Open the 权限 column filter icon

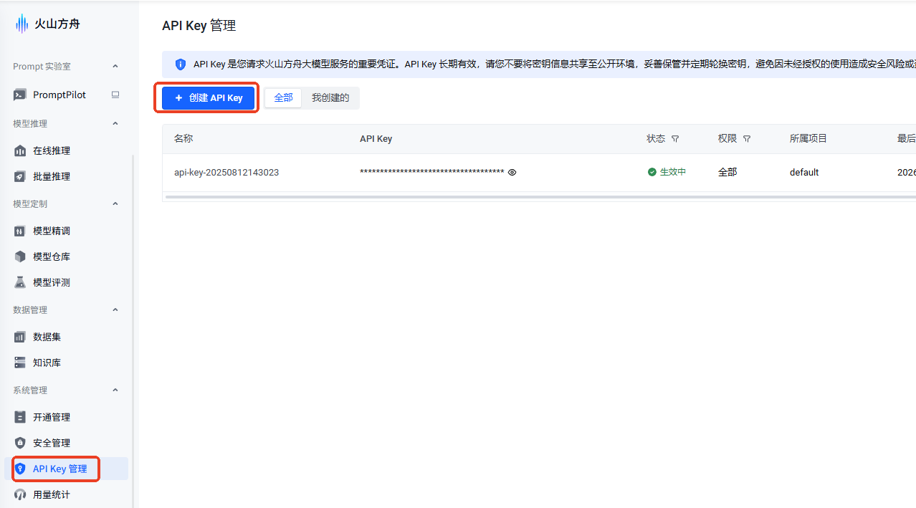[x=747, y=139]
